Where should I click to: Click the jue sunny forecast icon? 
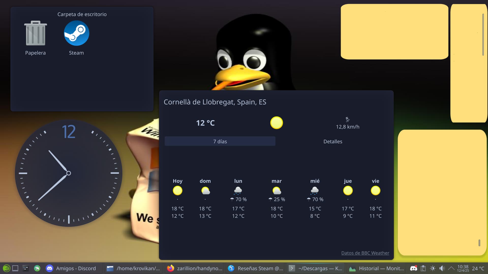pyautogui.click(x=348, y=191)
